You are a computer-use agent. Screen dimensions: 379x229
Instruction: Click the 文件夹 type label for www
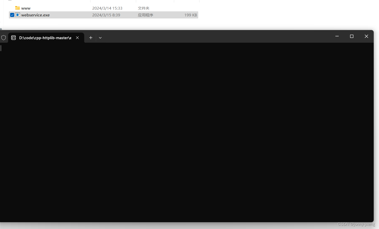click(143, 8)
